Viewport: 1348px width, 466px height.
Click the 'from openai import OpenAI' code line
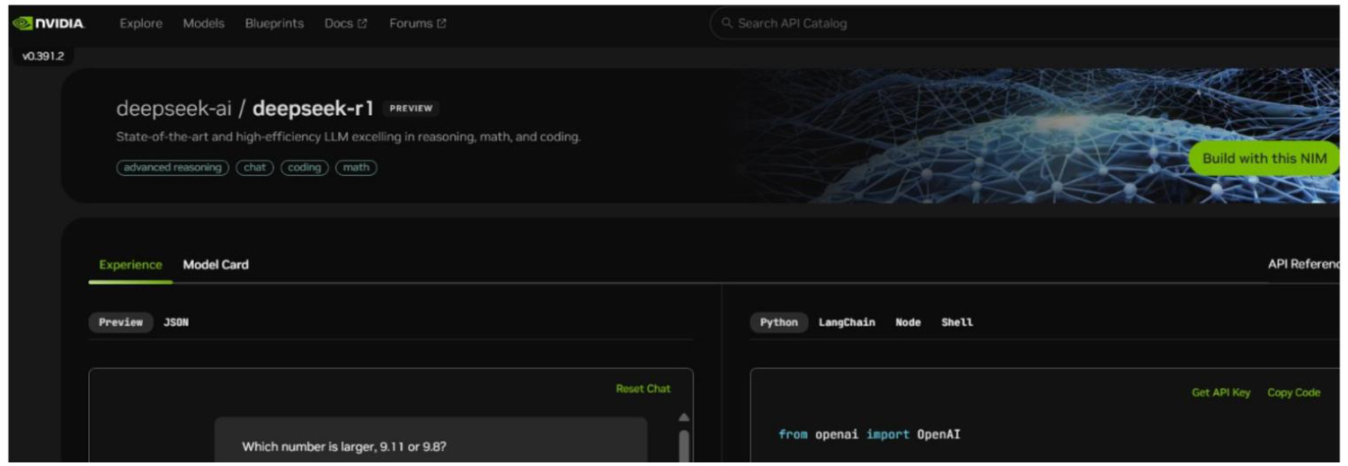click(869, 435)
